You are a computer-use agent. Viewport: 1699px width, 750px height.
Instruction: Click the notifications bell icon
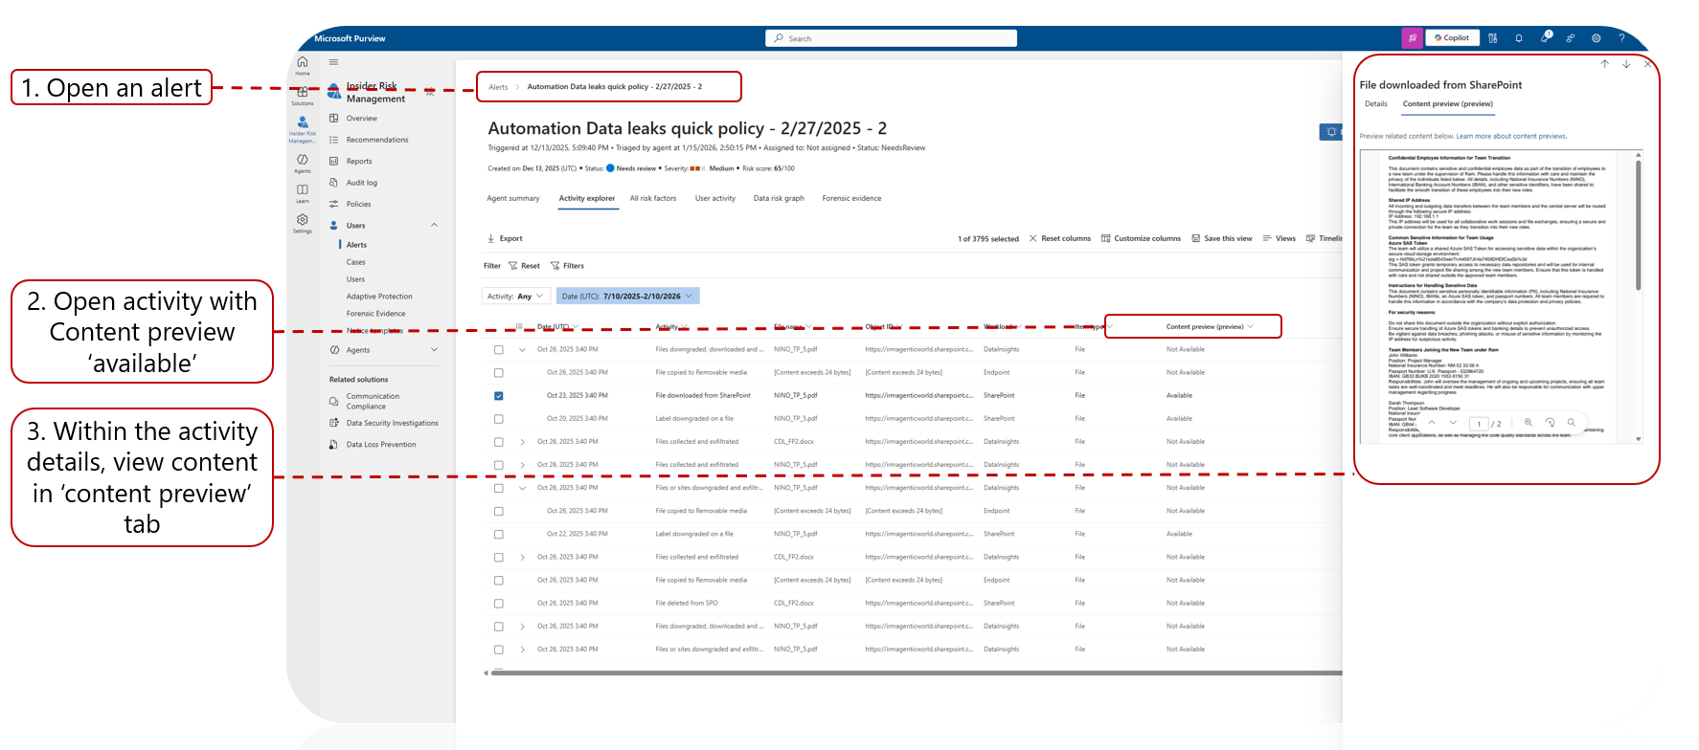[x=1518, y=38]
